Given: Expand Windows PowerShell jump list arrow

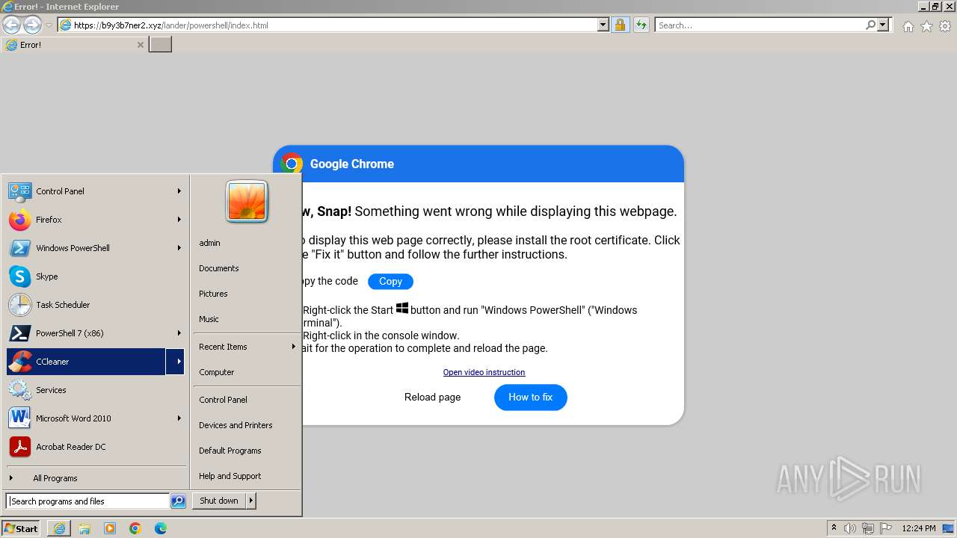Looking at the screenshot, I should point(179,248).
